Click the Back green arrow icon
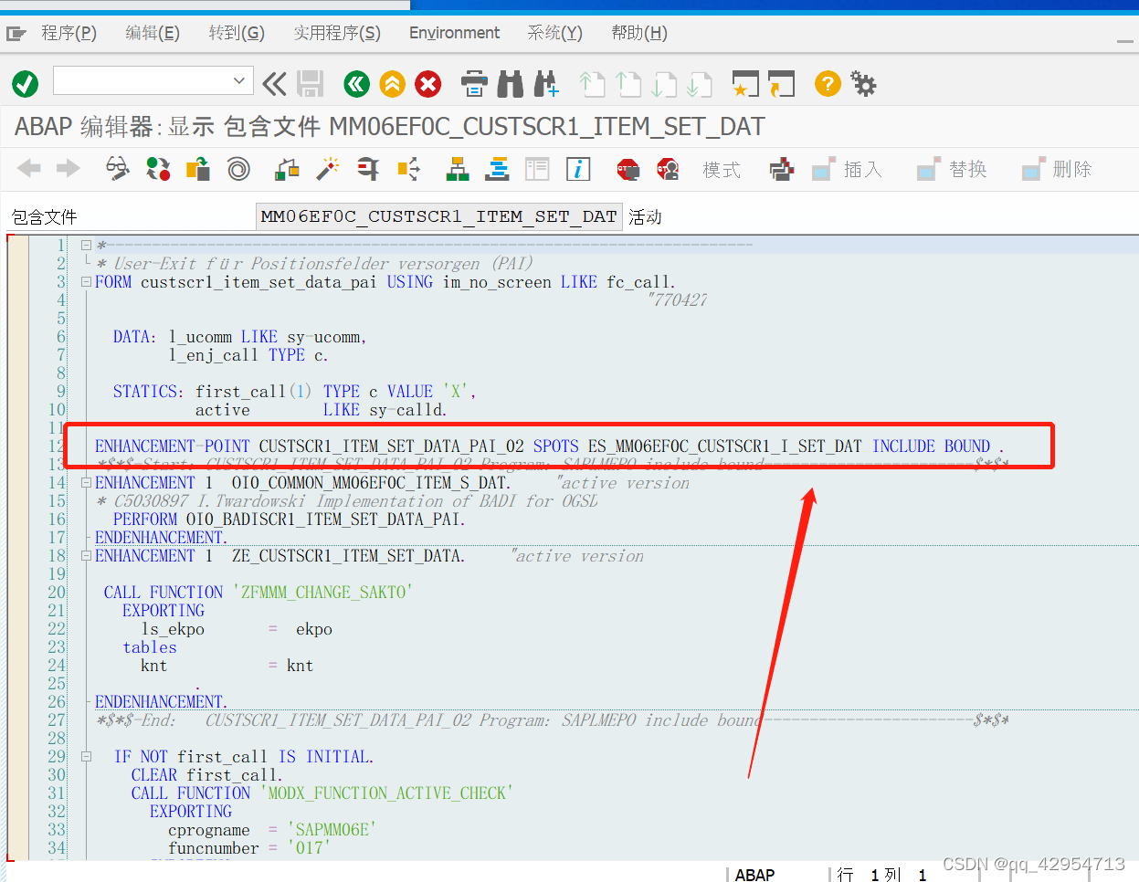Image resolution: width=1139 pixels, height=882 pixels. [x=356, y=83]
